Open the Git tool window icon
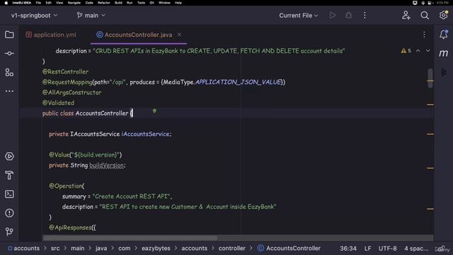Image resolution: width=453 pixels, height=255 pixels. (x=9, y=232)
